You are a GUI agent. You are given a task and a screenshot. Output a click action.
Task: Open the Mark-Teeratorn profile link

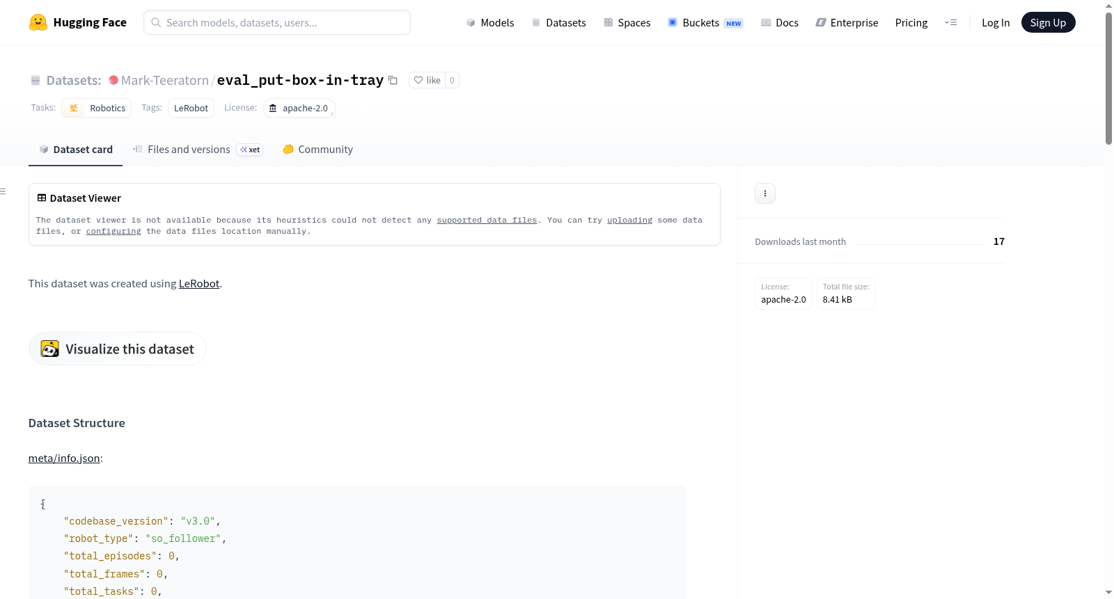(165, 80)
